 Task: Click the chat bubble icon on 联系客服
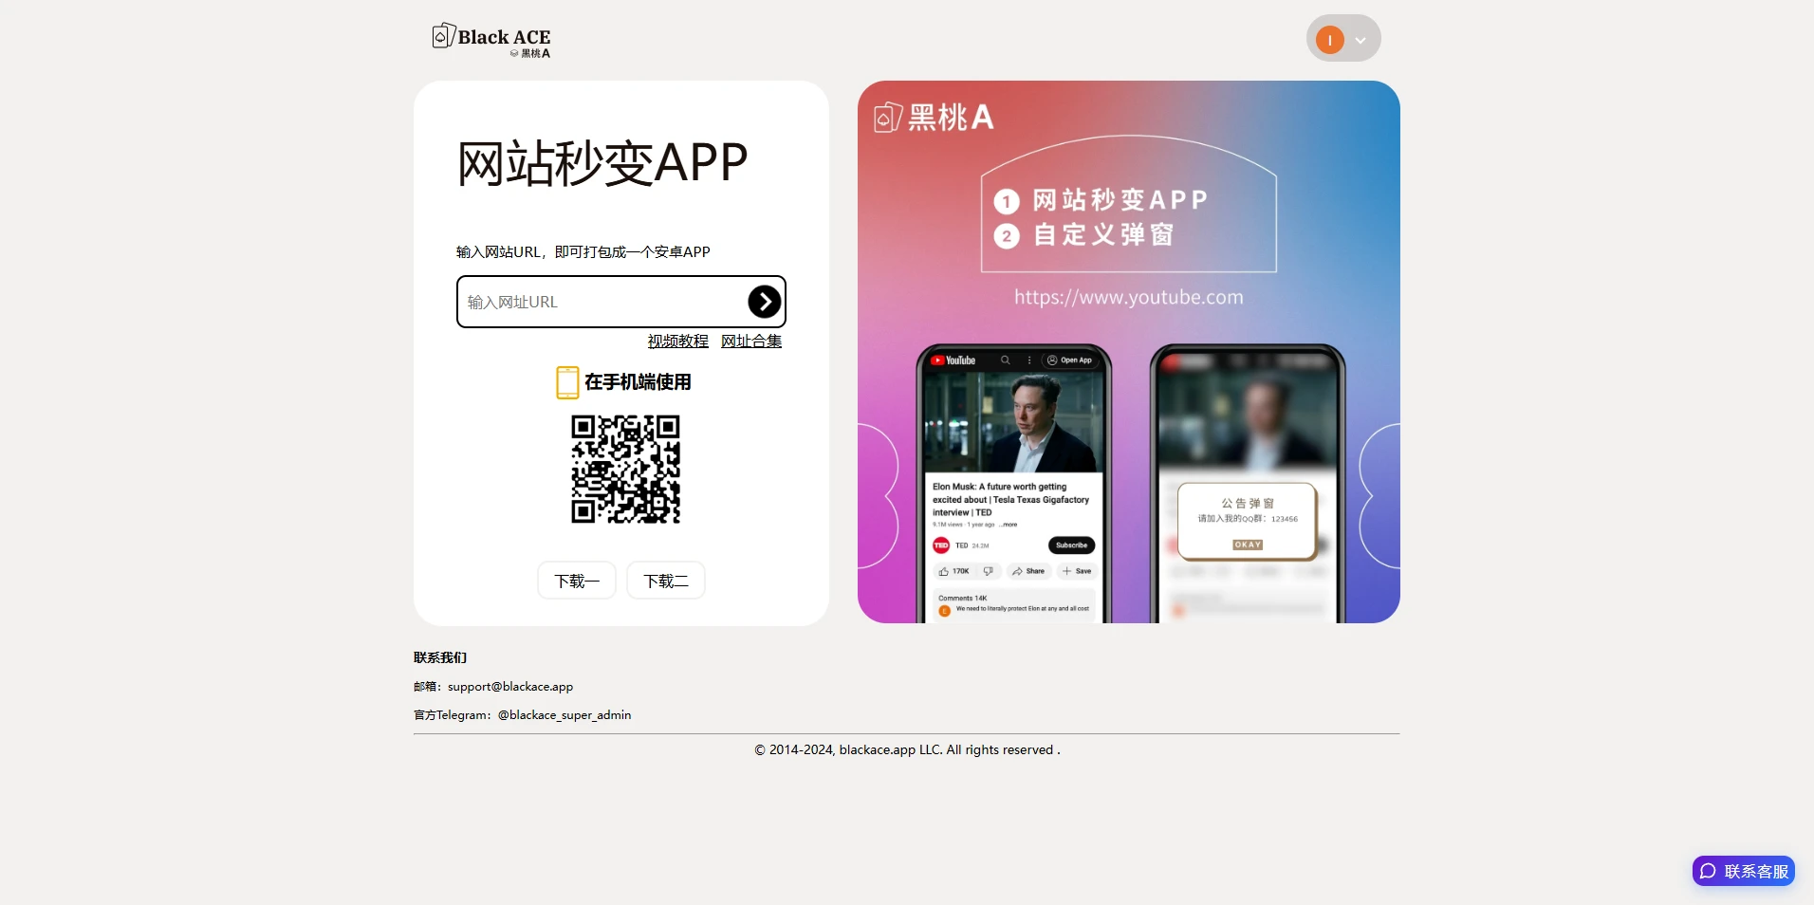tap(1708, 871)
